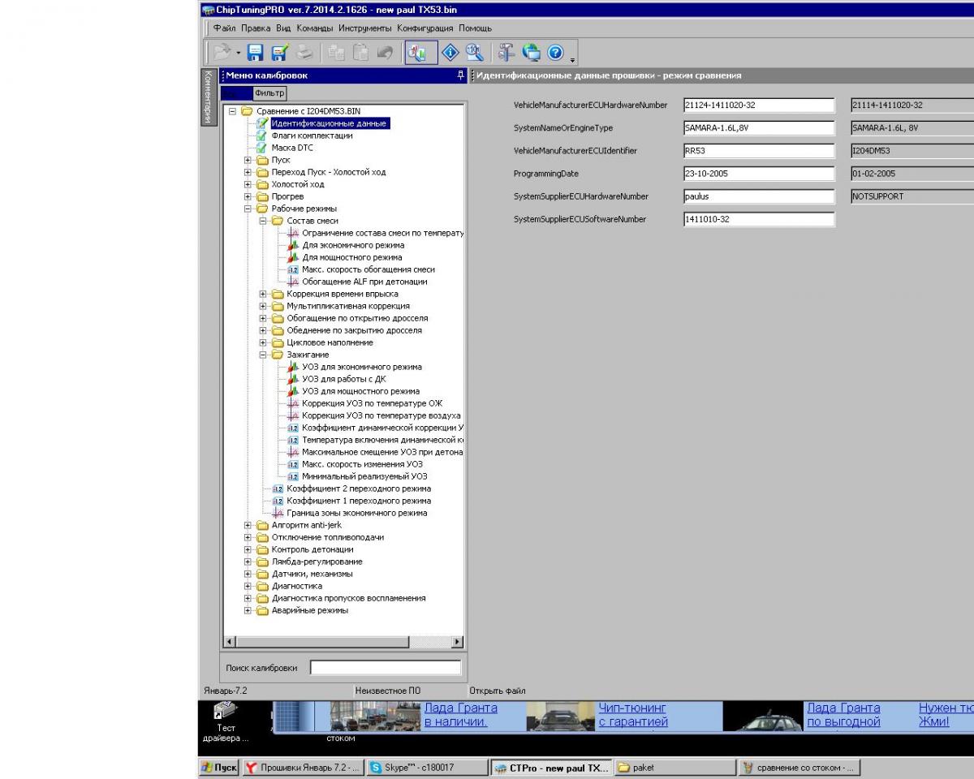This screenshot has width=974, height=779.
Task: Pin the Меню калибровок panel
Action: click(461, 75)
